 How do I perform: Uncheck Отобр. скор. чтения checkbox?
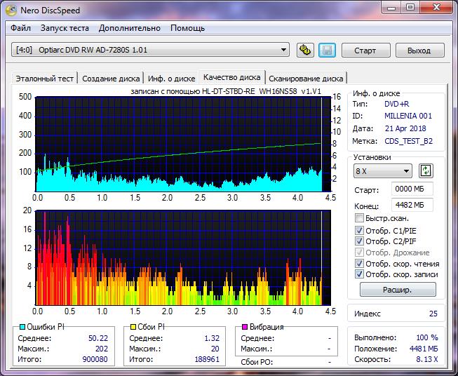pyautogui.click(x=360, y=264)
